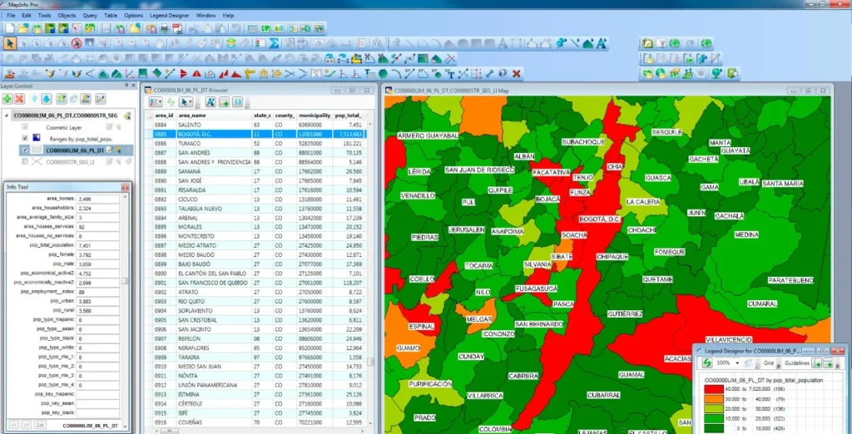Image resolution: width=852 pixels, height=434 pixels.
Task: Click the Open Table folder icon
Action: coord(23,27)
